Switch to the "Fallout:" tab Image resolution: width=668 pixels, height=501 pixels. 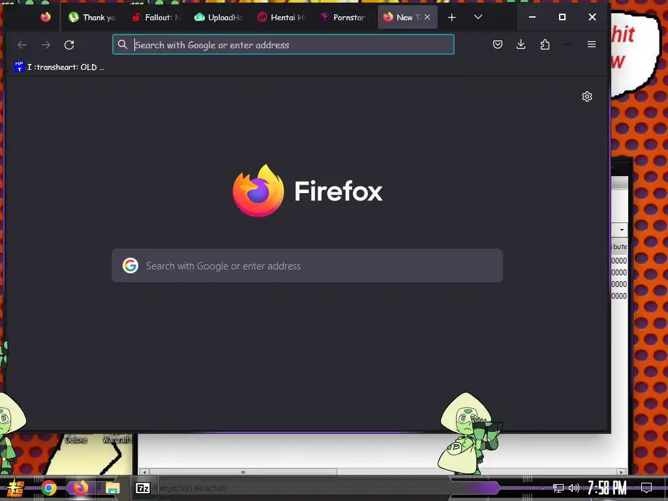[x=155, y=17]
